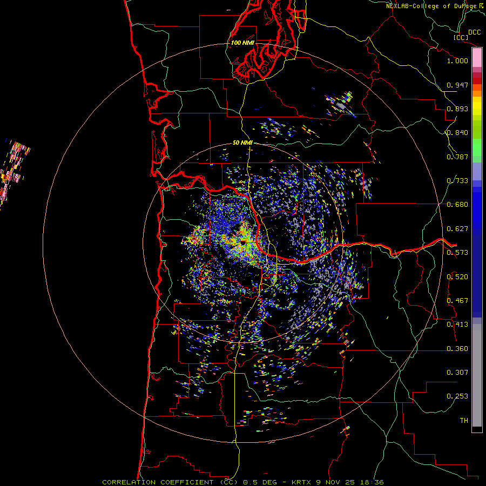486x486 pixels.
Task: Click the 0.573 scale value
Action: [457, 253]
